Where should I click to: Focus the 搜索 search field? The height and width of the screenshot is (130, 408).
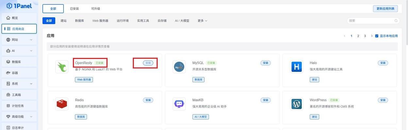373,20
